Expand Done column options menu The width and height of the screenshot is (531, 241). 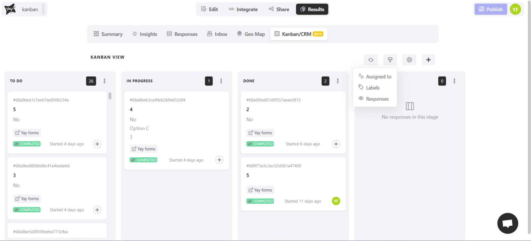(338, 81)
